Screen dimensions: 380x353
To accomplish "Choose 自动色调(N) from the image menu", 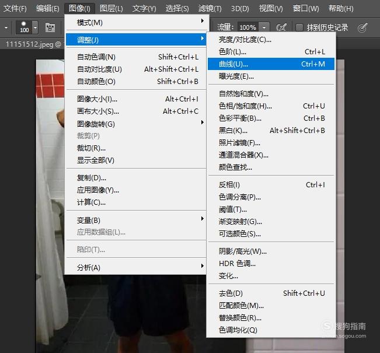I will 136,57.
